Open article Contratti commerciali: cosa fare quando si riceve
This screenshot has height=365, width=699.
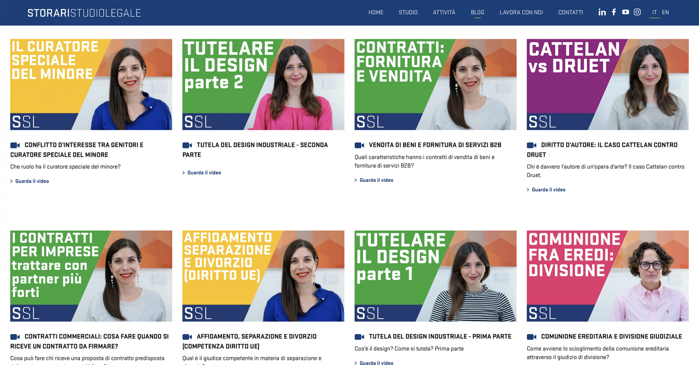click(89, 341)
